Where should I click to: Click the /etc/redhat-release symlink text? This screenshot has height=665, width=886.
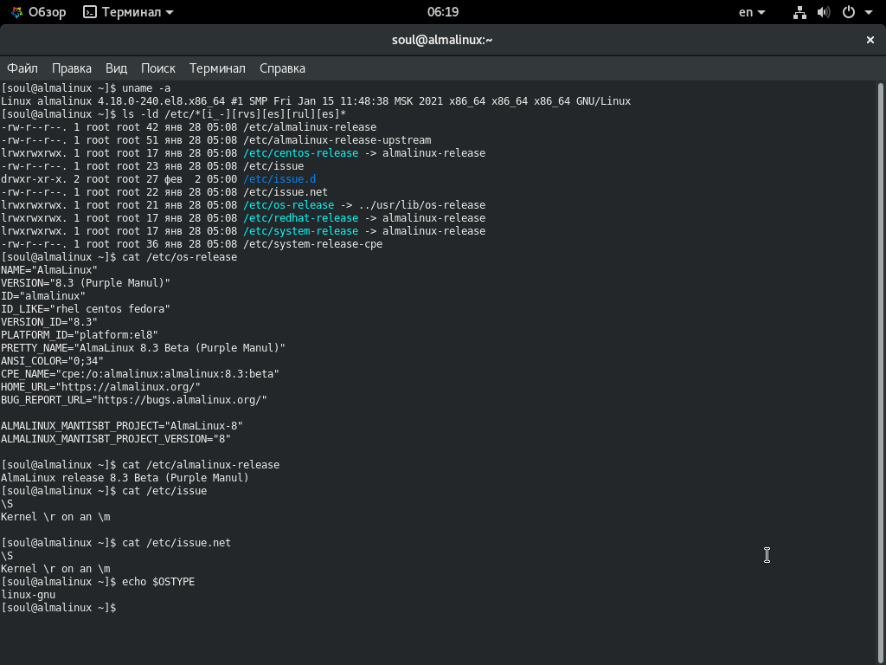pyautogui.click(x=300, y=218)
